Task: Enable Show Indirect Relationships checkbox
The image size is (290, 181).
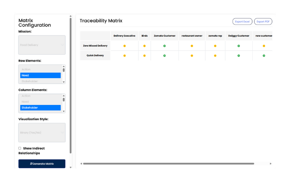Action: 20,148
